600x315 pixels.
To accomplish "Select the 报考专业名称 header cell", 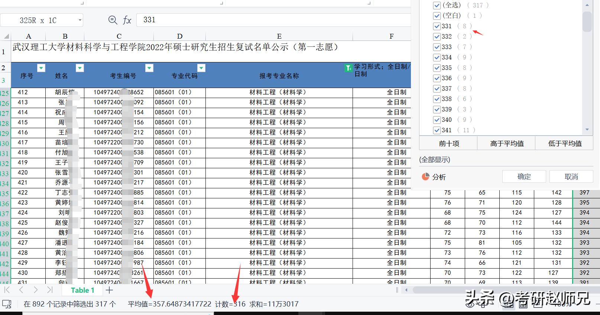I will (x=279, y=75).
